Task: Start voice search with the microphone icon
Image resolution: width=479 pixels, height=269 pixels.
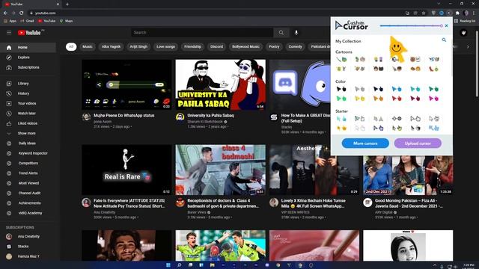Action: point(296,32)
